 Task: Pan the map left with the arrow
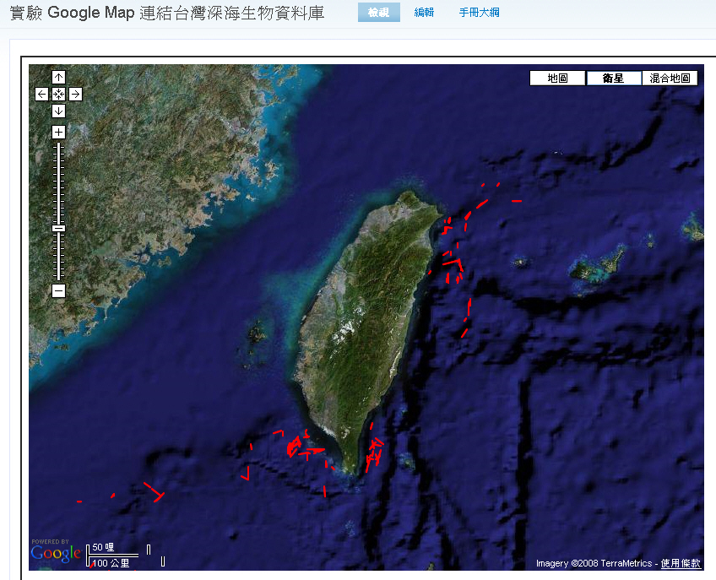[x=41, y=95]
